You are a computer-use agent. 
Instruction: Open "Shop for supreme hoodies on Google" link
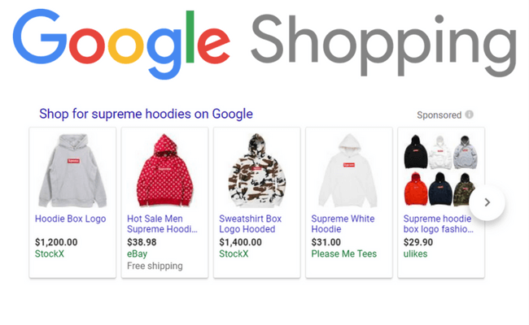pos(146,114)
